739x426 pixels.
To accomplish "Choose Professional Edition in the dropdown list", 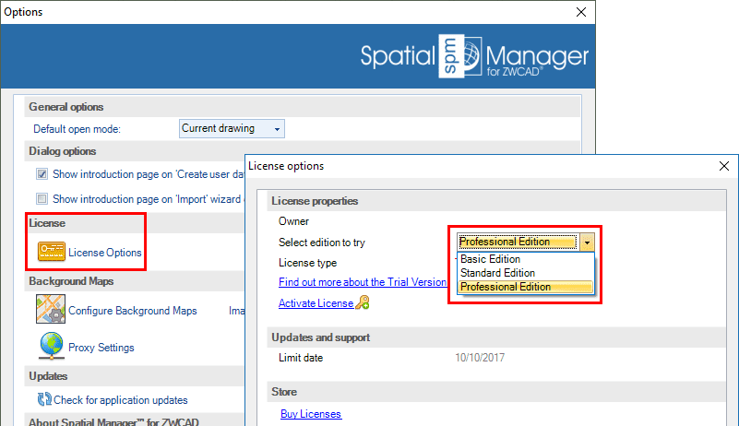I will tap(506, 287).
